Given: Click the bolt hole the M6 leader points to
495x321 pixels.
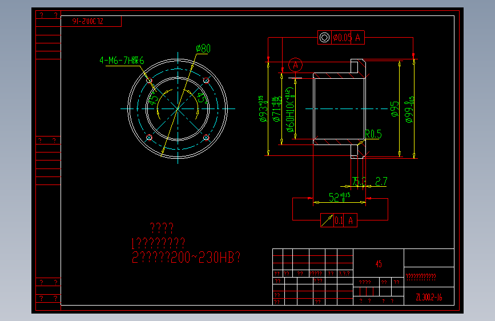Looking at the screenshot, I should point(150,80).
